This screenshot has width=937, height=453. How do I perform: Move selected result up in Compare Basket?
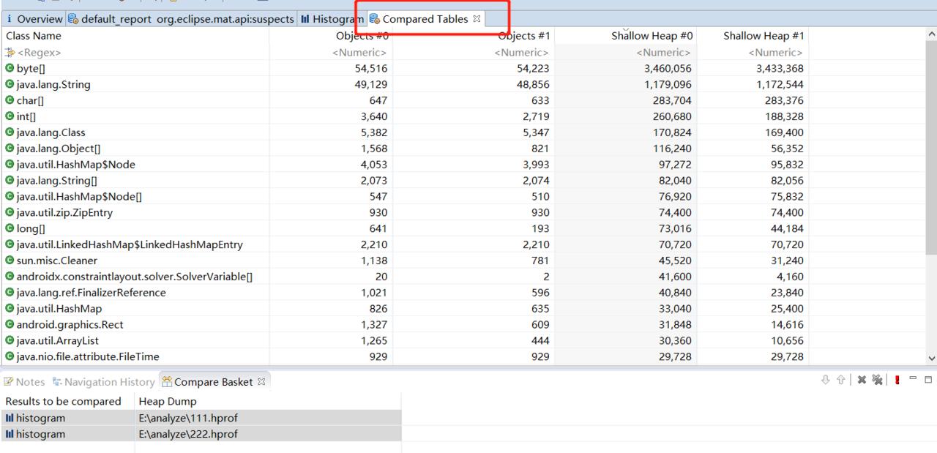pos(841,380)
